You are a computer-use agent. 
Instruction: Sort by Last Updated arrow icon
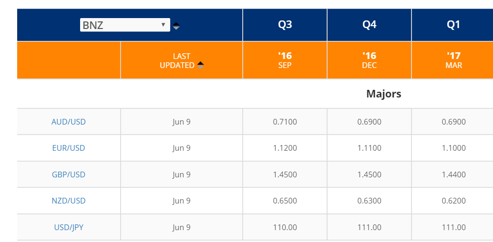tap(201, 65)
